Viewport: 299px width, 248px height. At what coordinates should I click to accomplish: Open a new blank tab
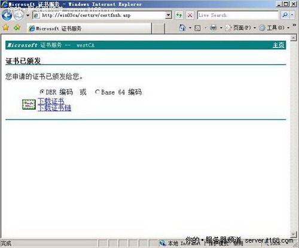coord(158,29)
